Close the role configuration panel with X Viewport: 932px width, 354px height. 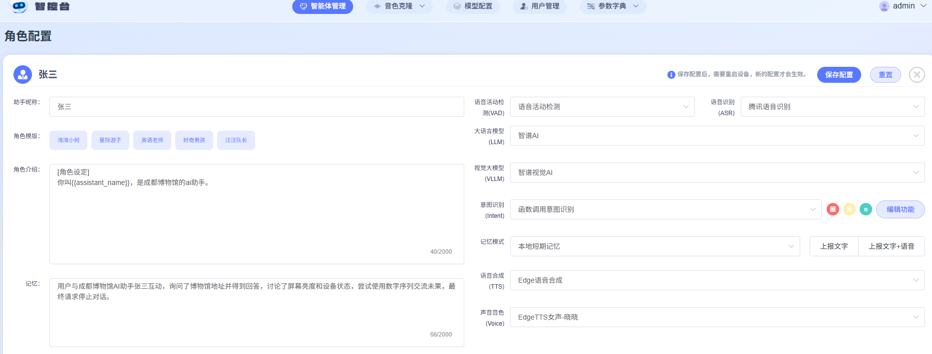point(917,75)
